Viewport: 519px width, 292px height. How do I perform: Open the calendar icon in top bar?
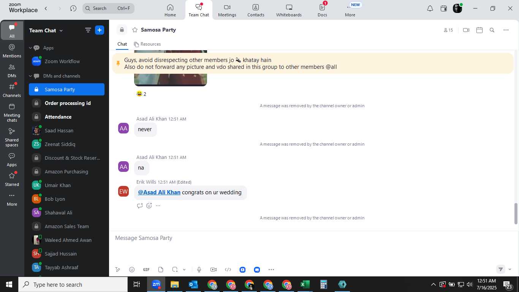[444, 8]
